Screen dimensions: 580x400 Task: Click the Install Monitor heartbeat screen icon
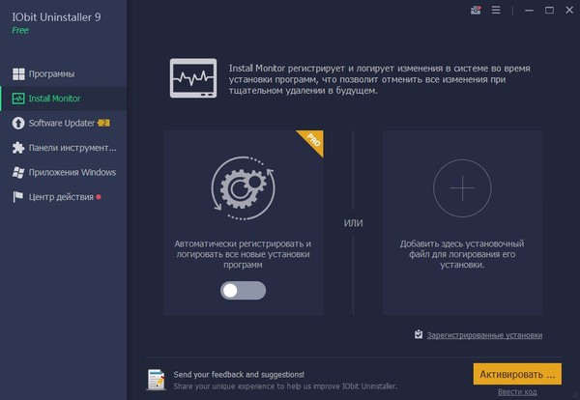point(193,78)
